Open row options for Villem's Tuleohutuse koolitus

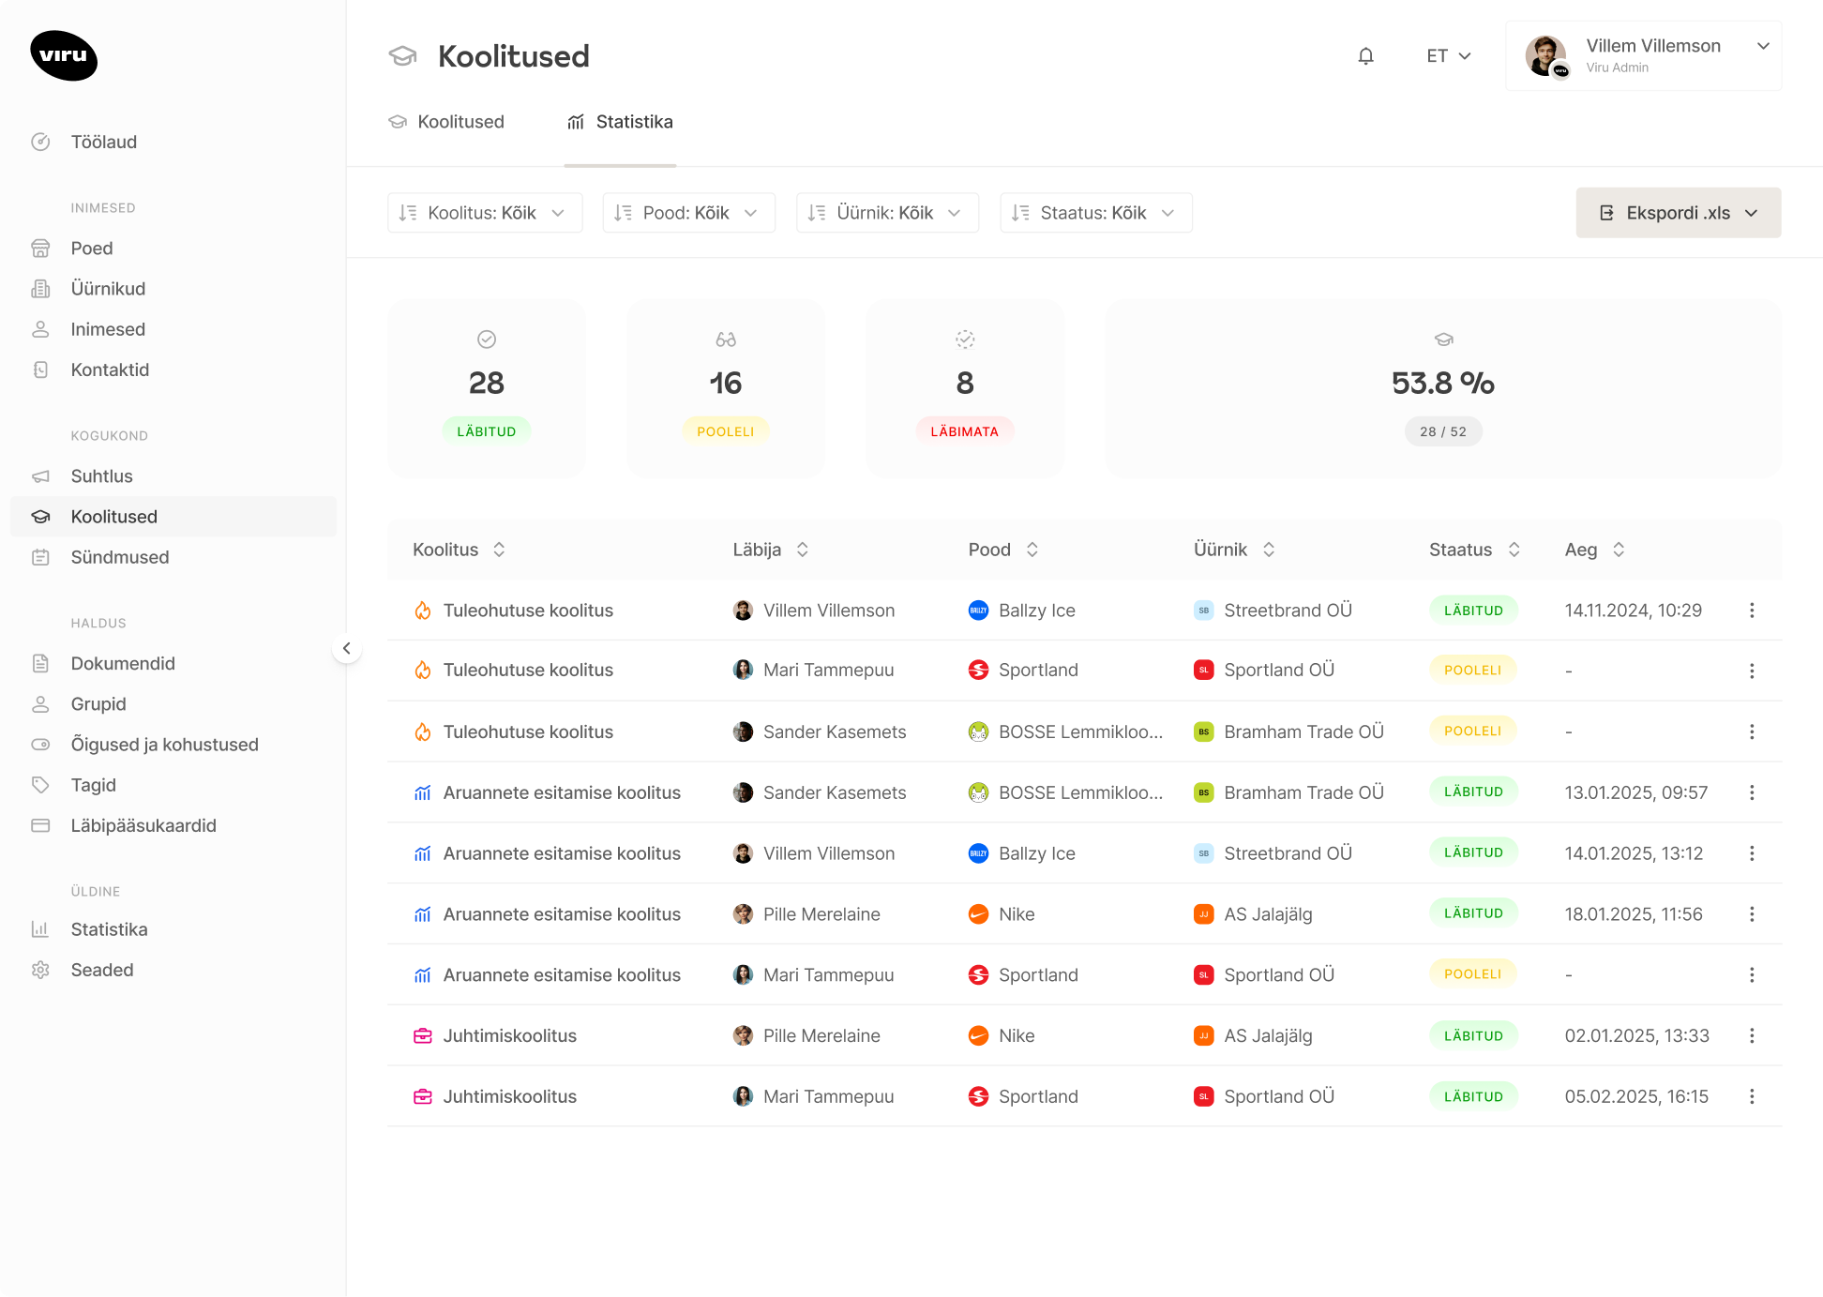tap(1751, 611)
